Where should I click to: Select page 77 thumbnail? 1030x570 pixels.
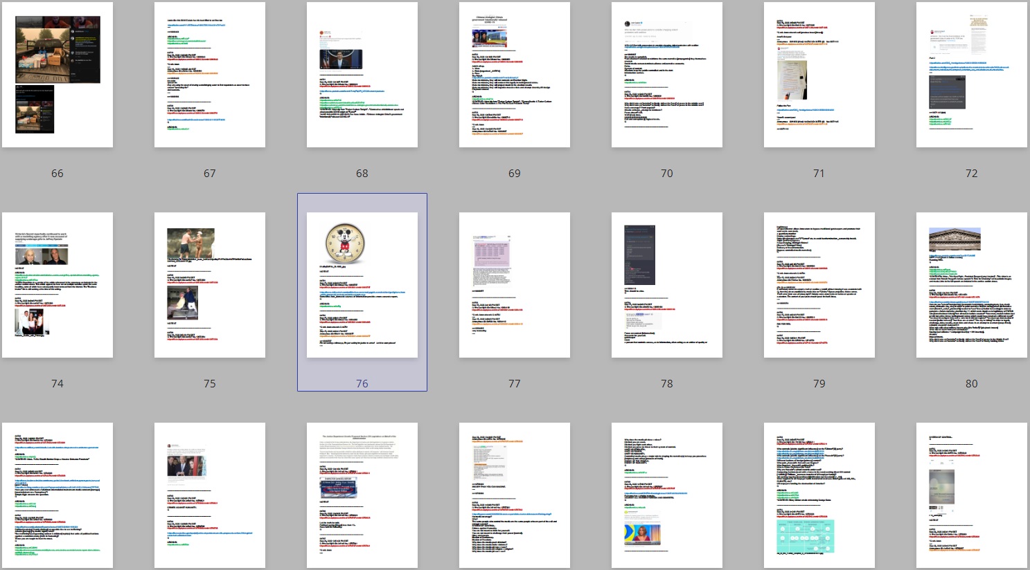point(515,285)
